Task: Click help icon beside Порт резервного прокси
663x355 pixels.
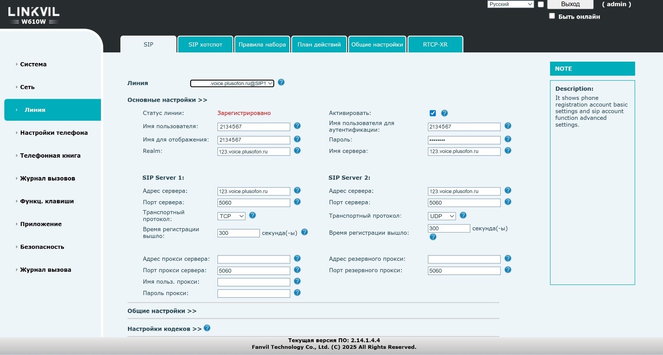Action: [508, 270]
